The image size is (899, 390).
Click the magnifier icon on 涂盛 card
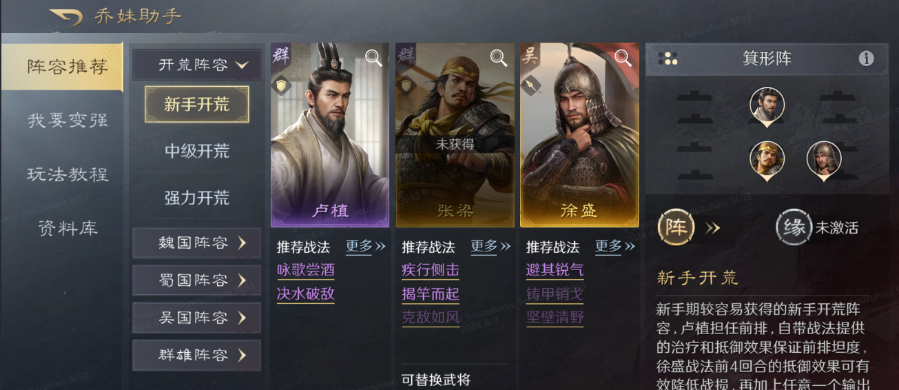(623, 58)
